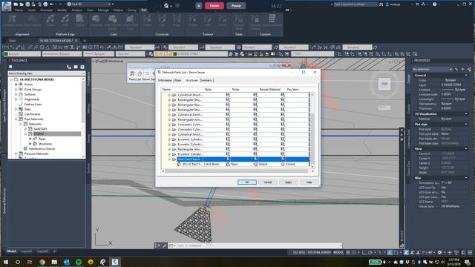Expand the Eccentric Cylindrical row above selection
This screenshot has width=475, height=267.
169,154
